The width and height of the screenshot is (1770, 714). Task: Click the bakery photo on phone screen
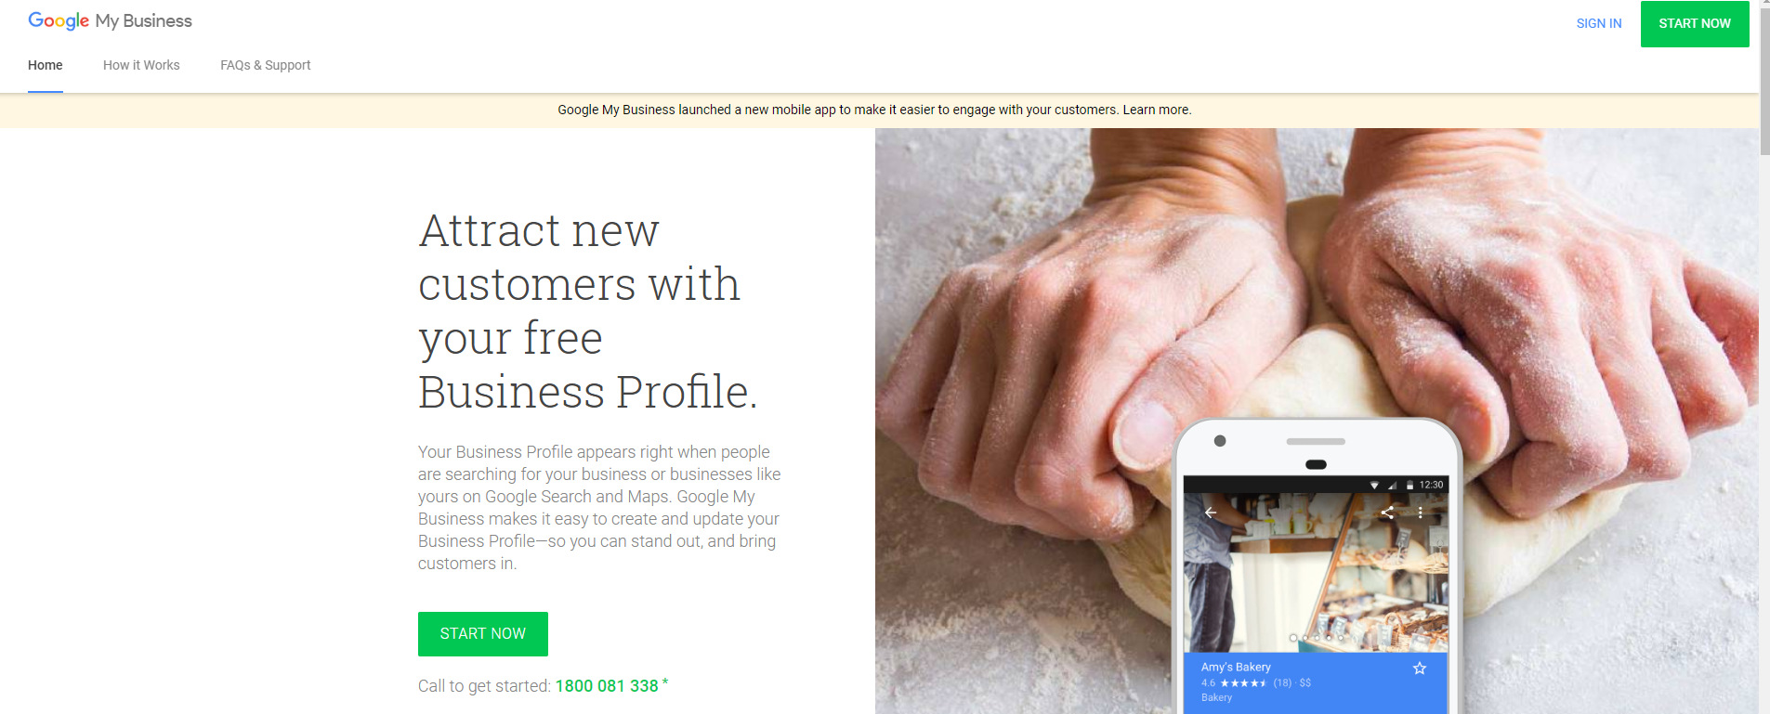click(1315, 573)
